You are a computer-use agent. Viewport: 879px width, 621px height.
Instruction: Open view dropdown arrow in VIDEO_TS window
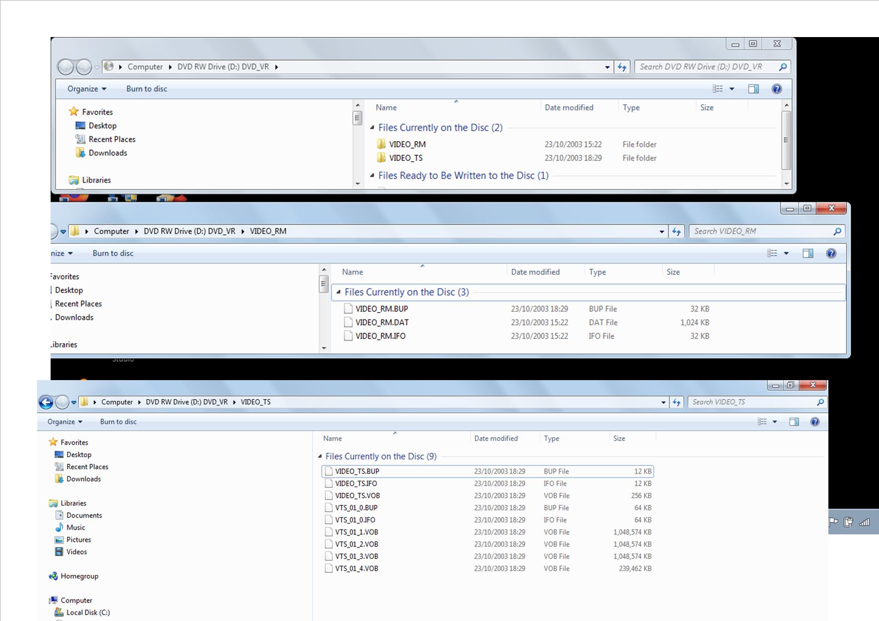click(x=775, y=422)
